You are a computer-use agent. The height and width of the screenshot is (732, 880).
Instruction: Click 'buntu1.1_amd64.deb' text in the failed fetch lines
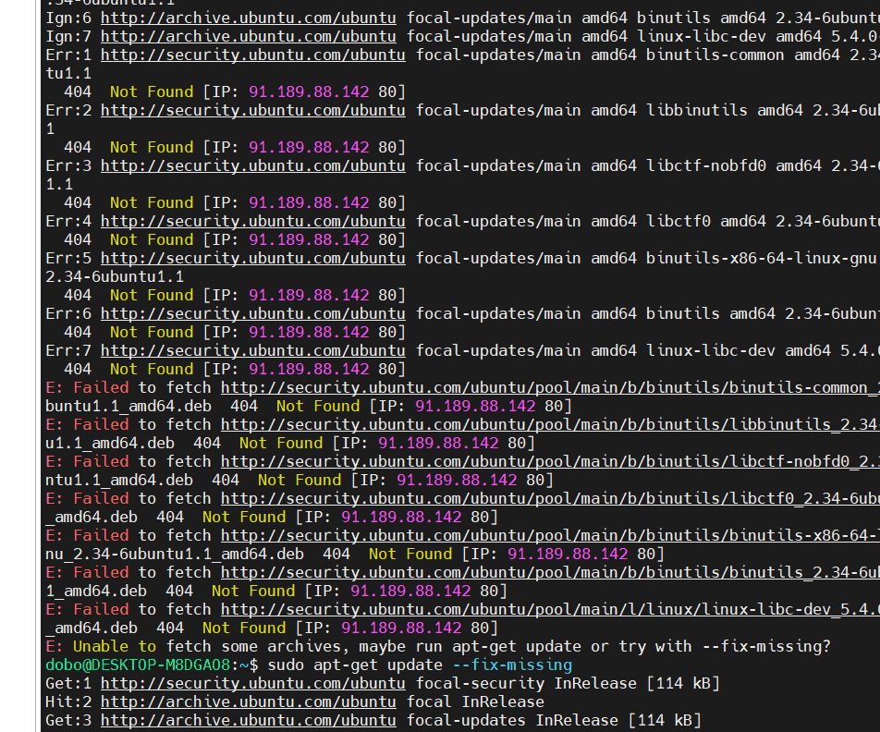pos(128,407)
